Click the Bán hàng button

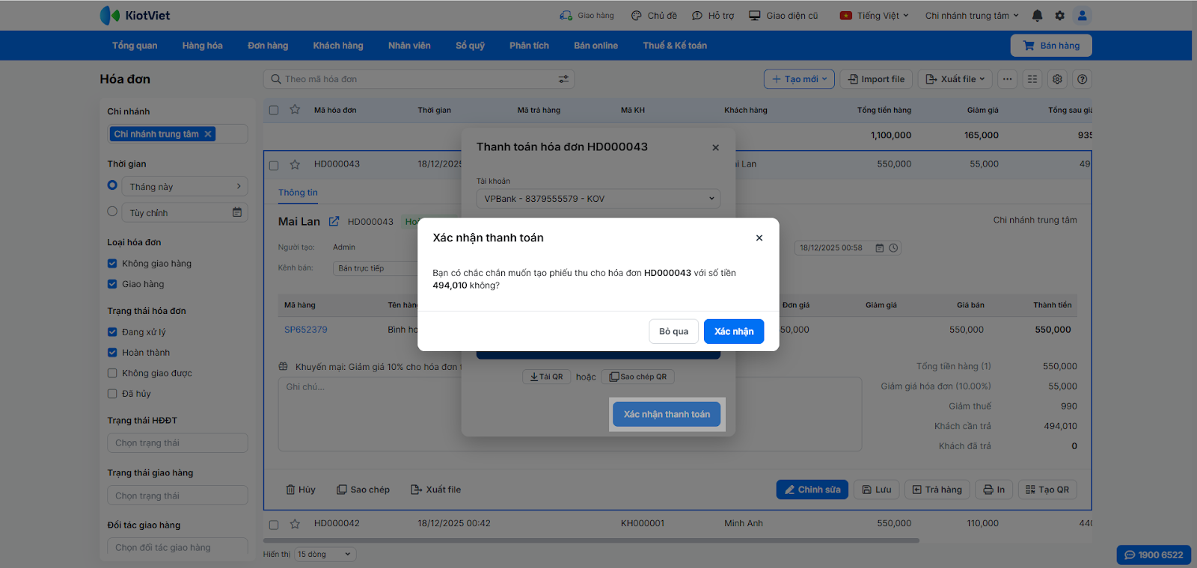click(x=1051, y=46)
